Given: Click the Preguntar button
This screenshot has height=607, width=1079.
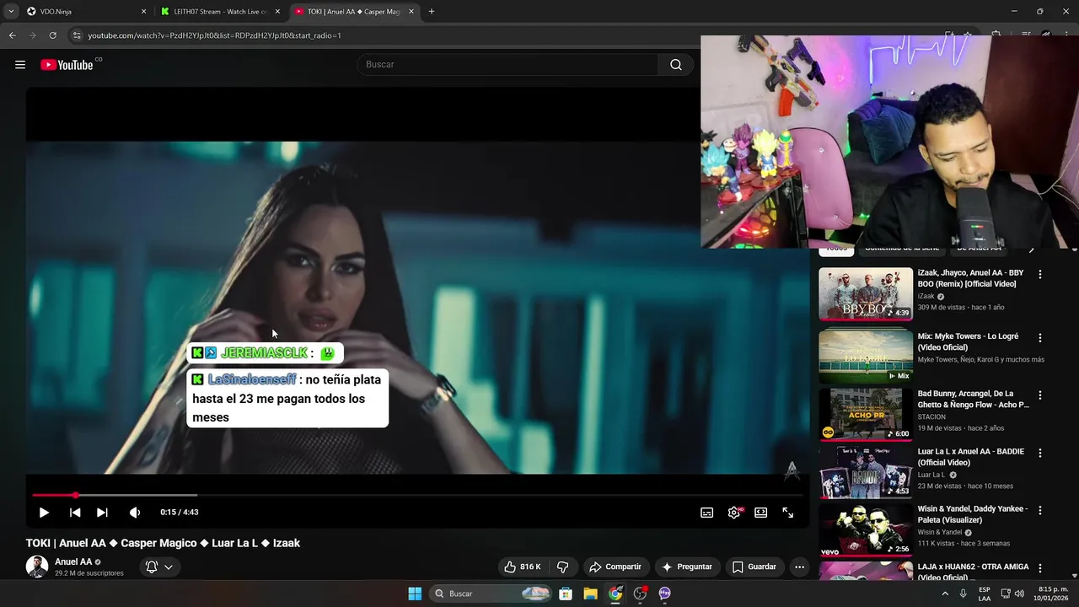Looking at the screenshot, I should (x=687, y=567).
